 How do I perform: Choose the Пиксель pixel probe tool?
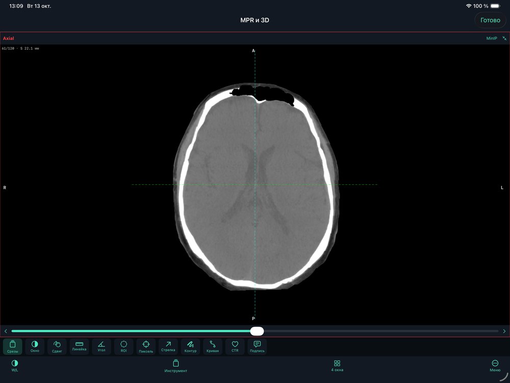click(x=146, y=346)
